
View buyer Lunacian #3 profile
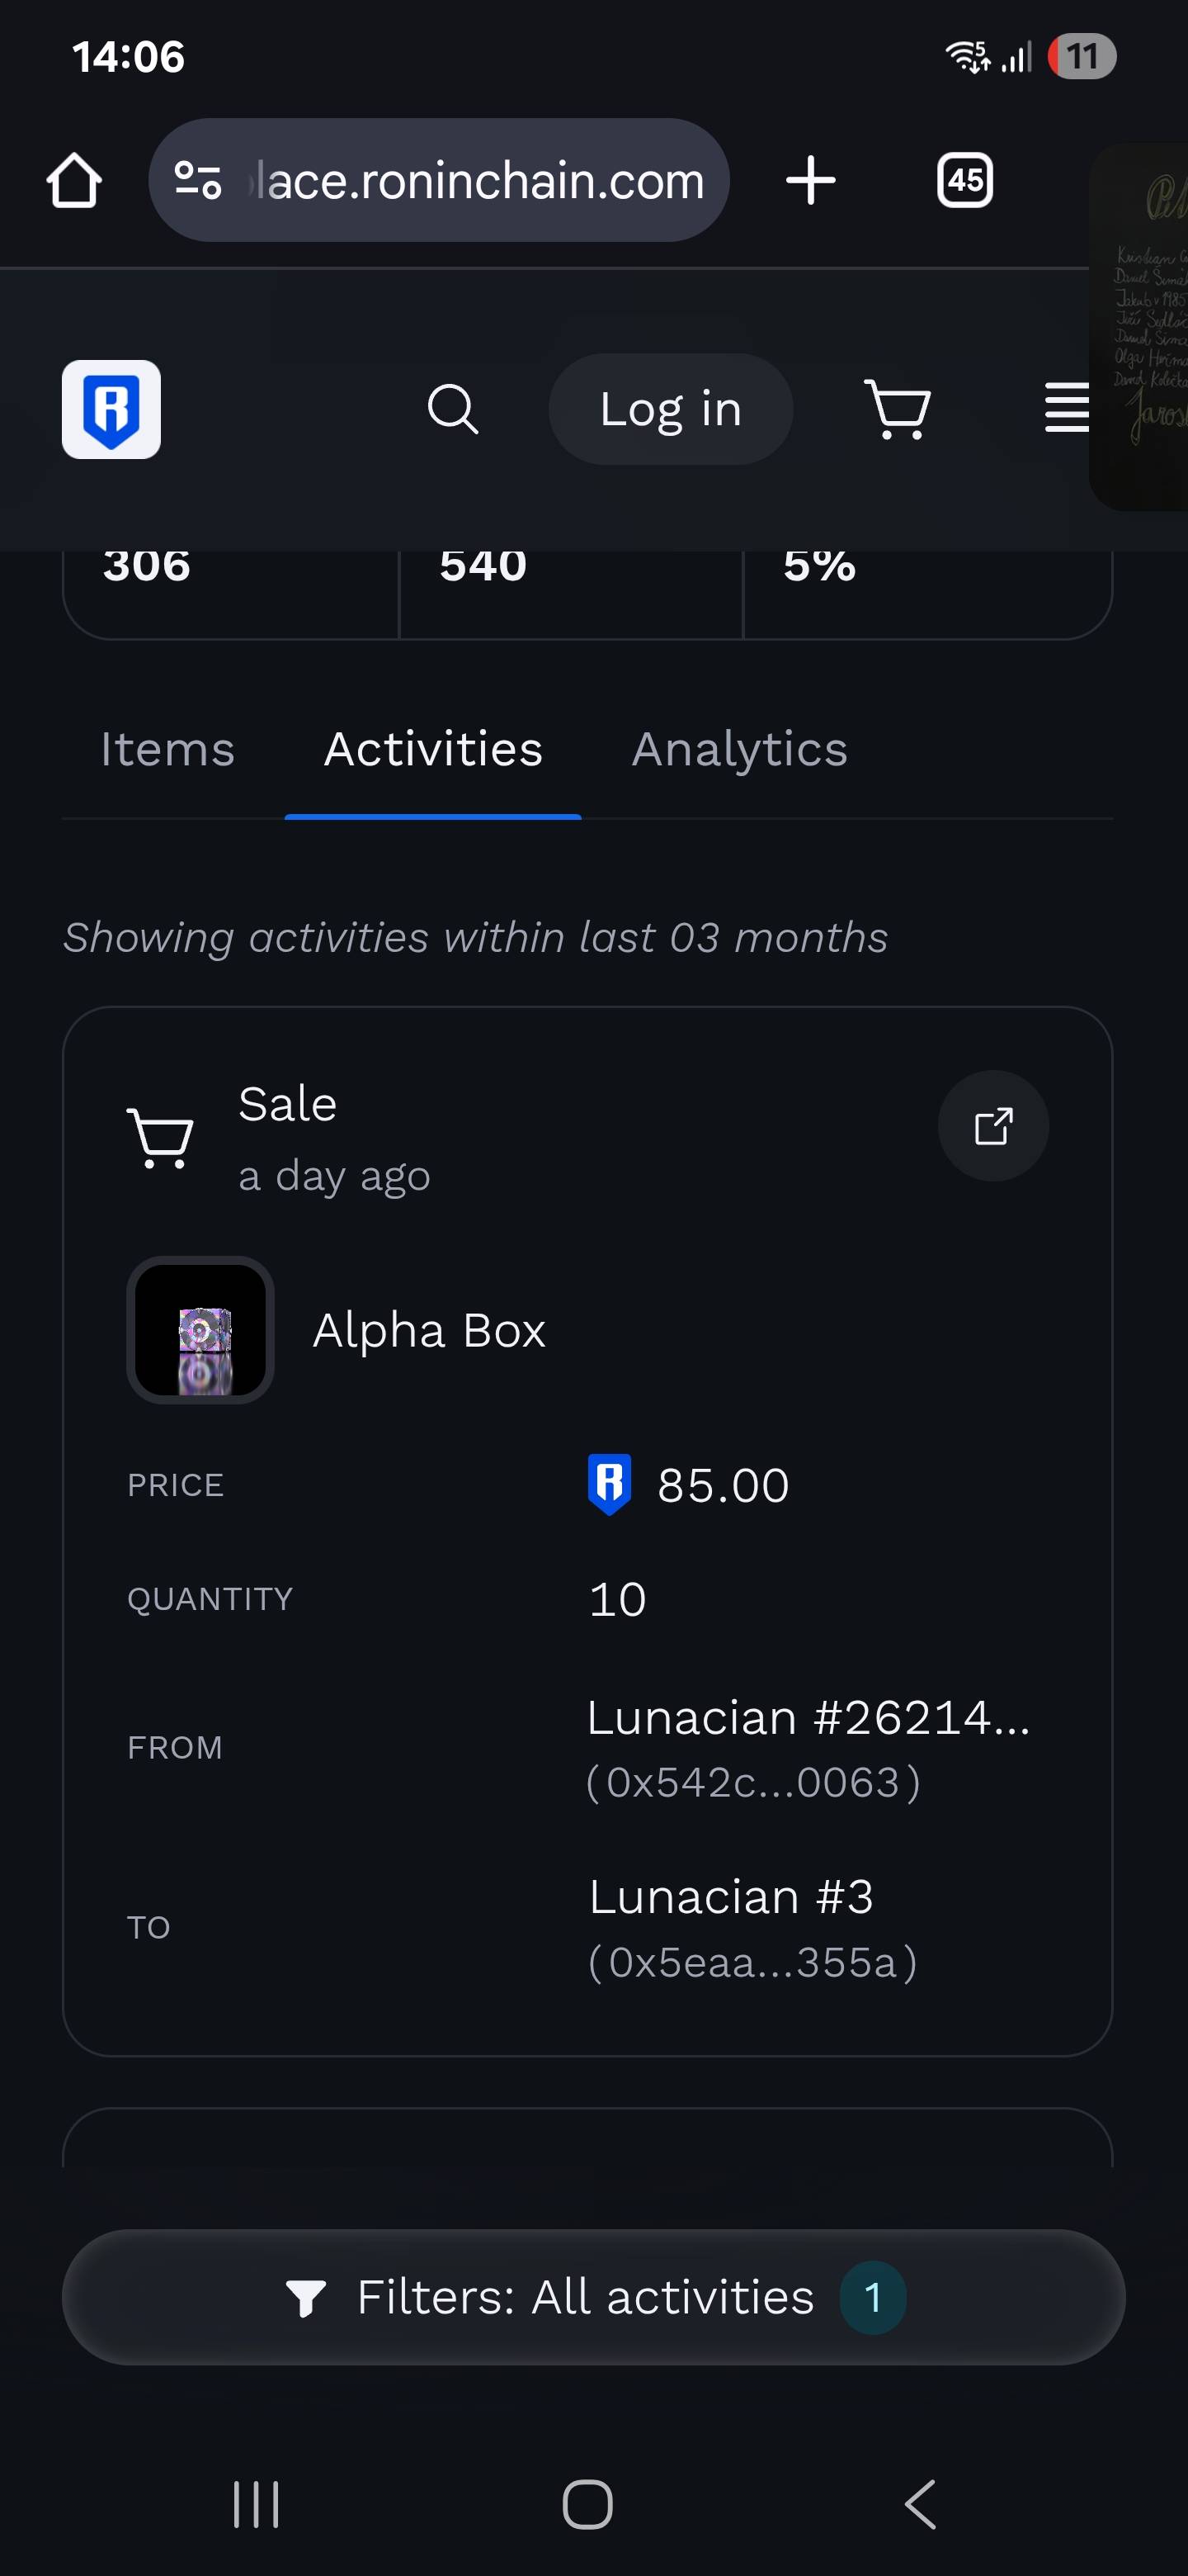(732, 1897)
